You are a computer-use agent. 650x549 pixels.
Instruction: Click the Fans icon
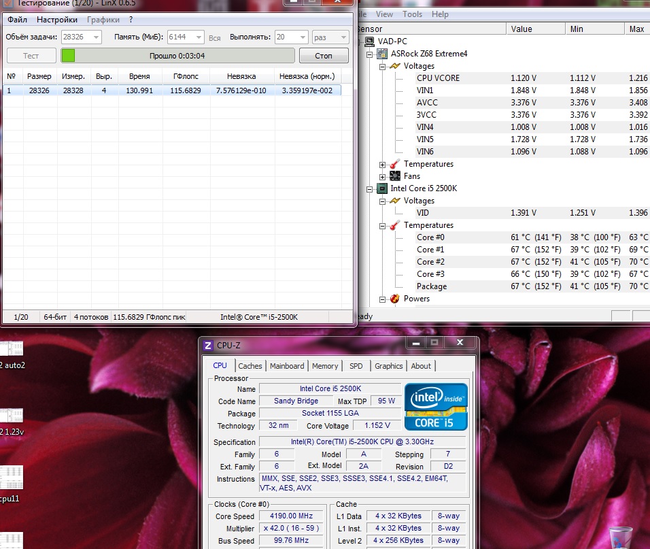coord(395,176)
